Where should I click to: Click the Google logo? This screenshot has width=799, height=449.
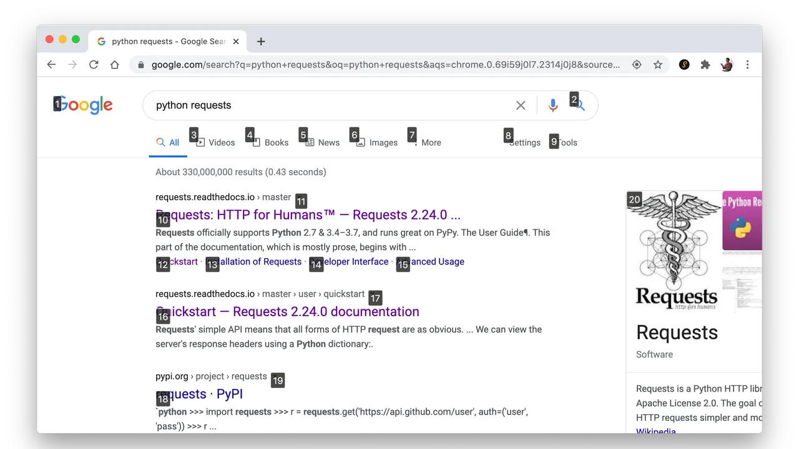click(83, 105)
